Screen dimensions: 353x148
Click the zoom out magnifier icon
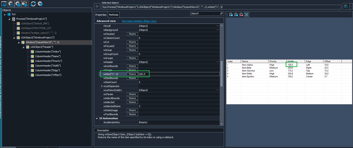coord(236,14)
